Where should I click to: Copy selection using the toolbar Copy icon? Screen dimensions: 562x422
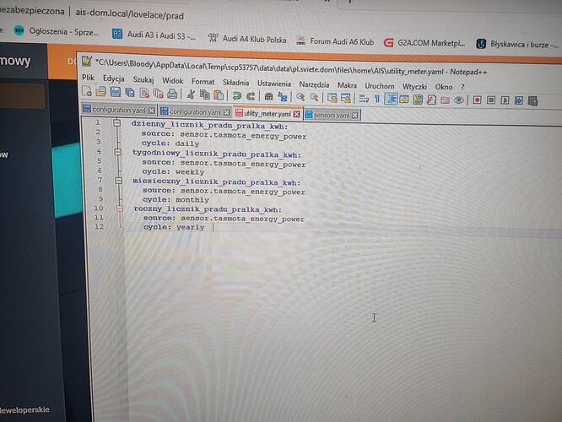click(x=205, y=95)
